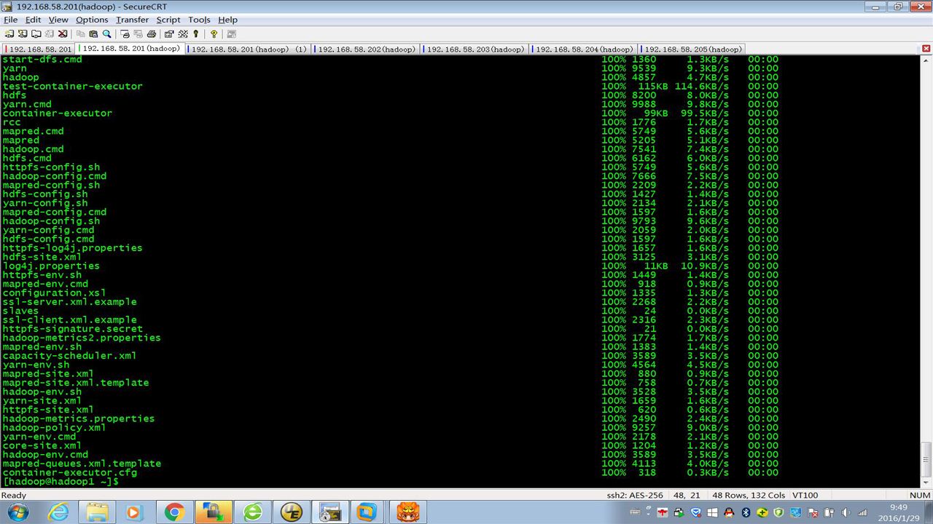933x524 pixels.
Task: Click the Copy toolbar icon
Action: click(x=80, y=33)
